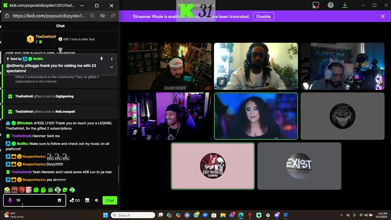Expand the gift leaderboard handle
This screenshot has width=391, height=220.
60,50
